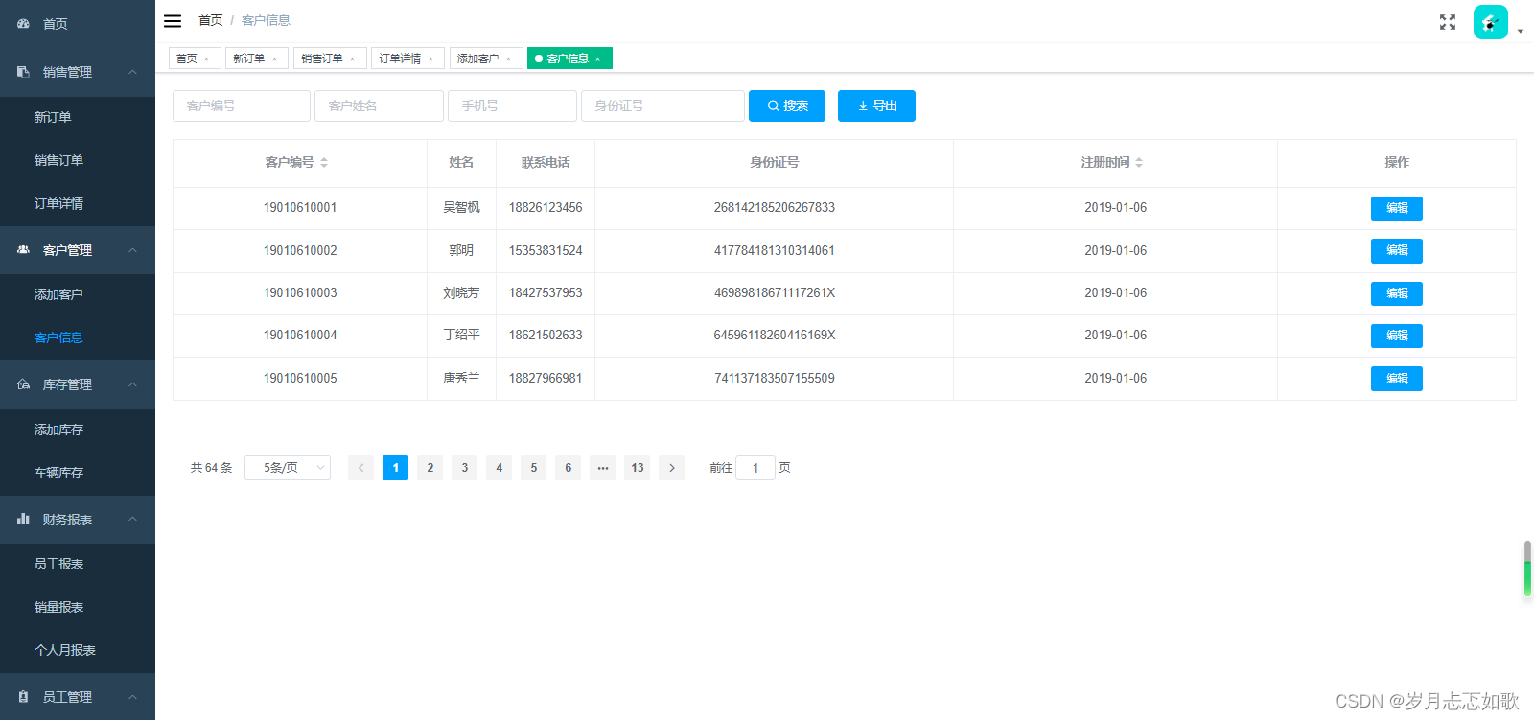Viewport: 1534px width, 720px height.
Task: Sort by 注册时间 column arrows
Action: [1139, 163]
